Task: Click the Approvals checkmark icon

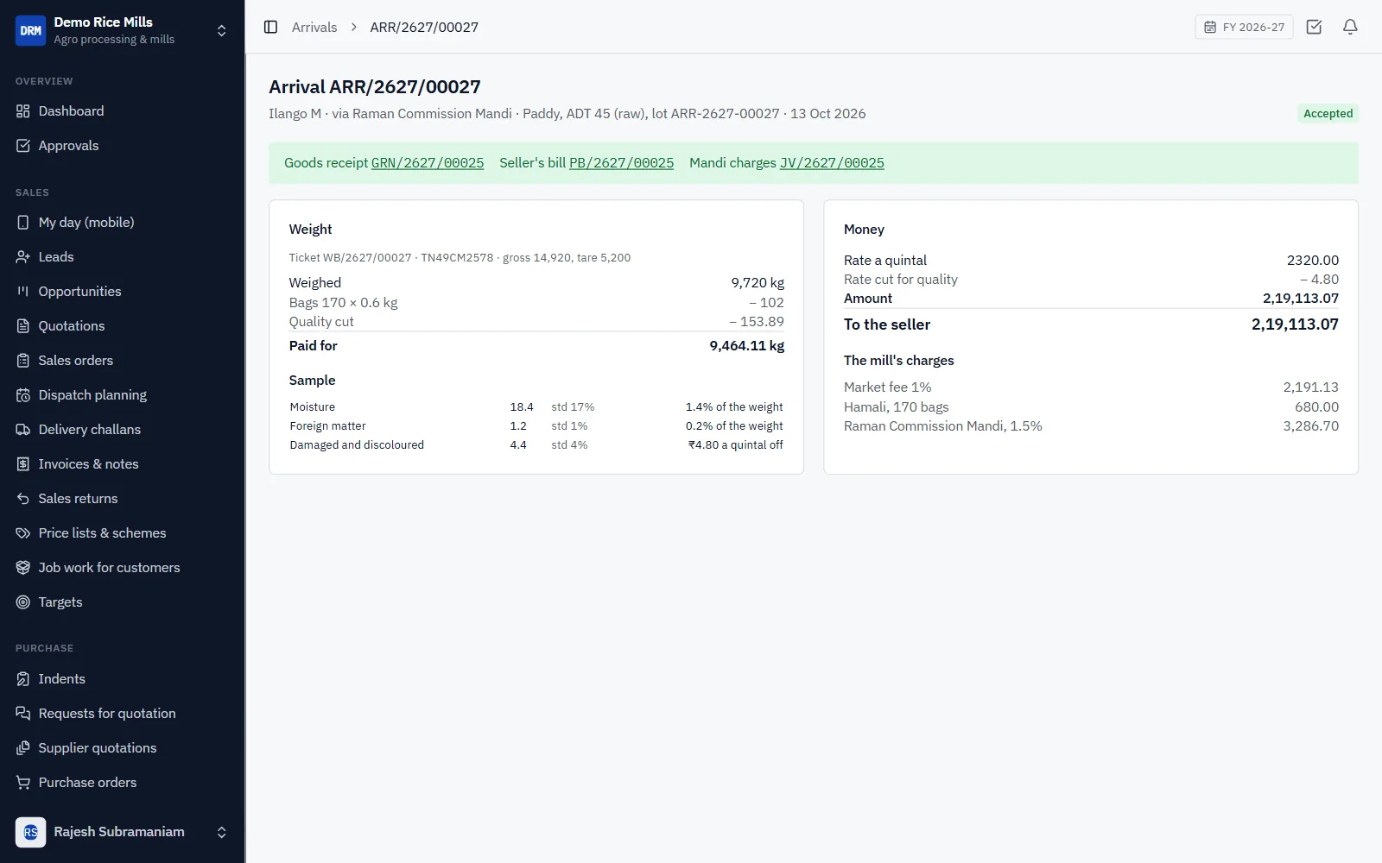Action: point(23,146)
